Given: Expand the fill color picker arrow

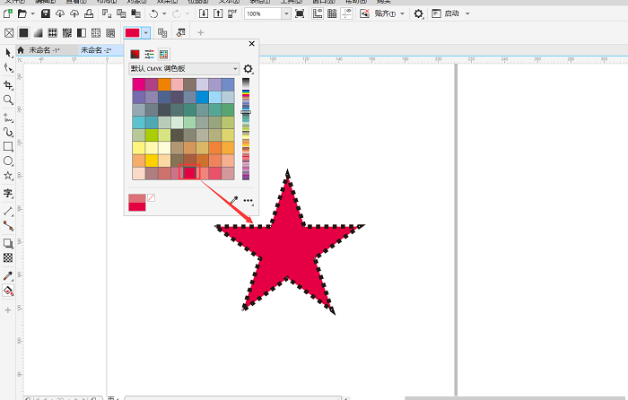Looking at the screenshot, I should (145, 33).
